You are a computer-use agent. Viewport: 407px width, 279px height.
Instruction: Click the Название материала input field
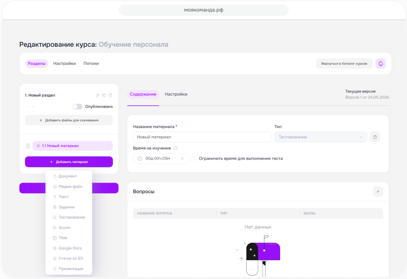coord(202,137)
